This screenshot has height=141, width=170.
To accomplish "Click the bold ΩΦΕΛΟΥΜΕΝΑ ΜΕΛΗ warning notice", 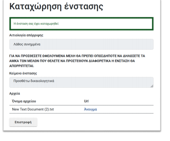I will (x=77, y=61).
